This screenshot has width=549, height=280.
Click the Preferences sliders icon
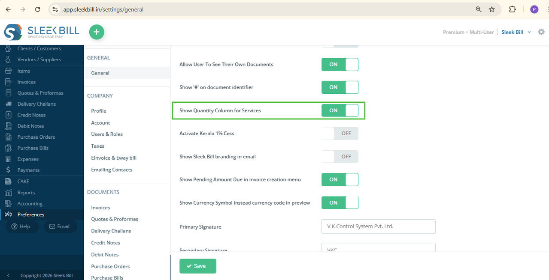[8, 214]
